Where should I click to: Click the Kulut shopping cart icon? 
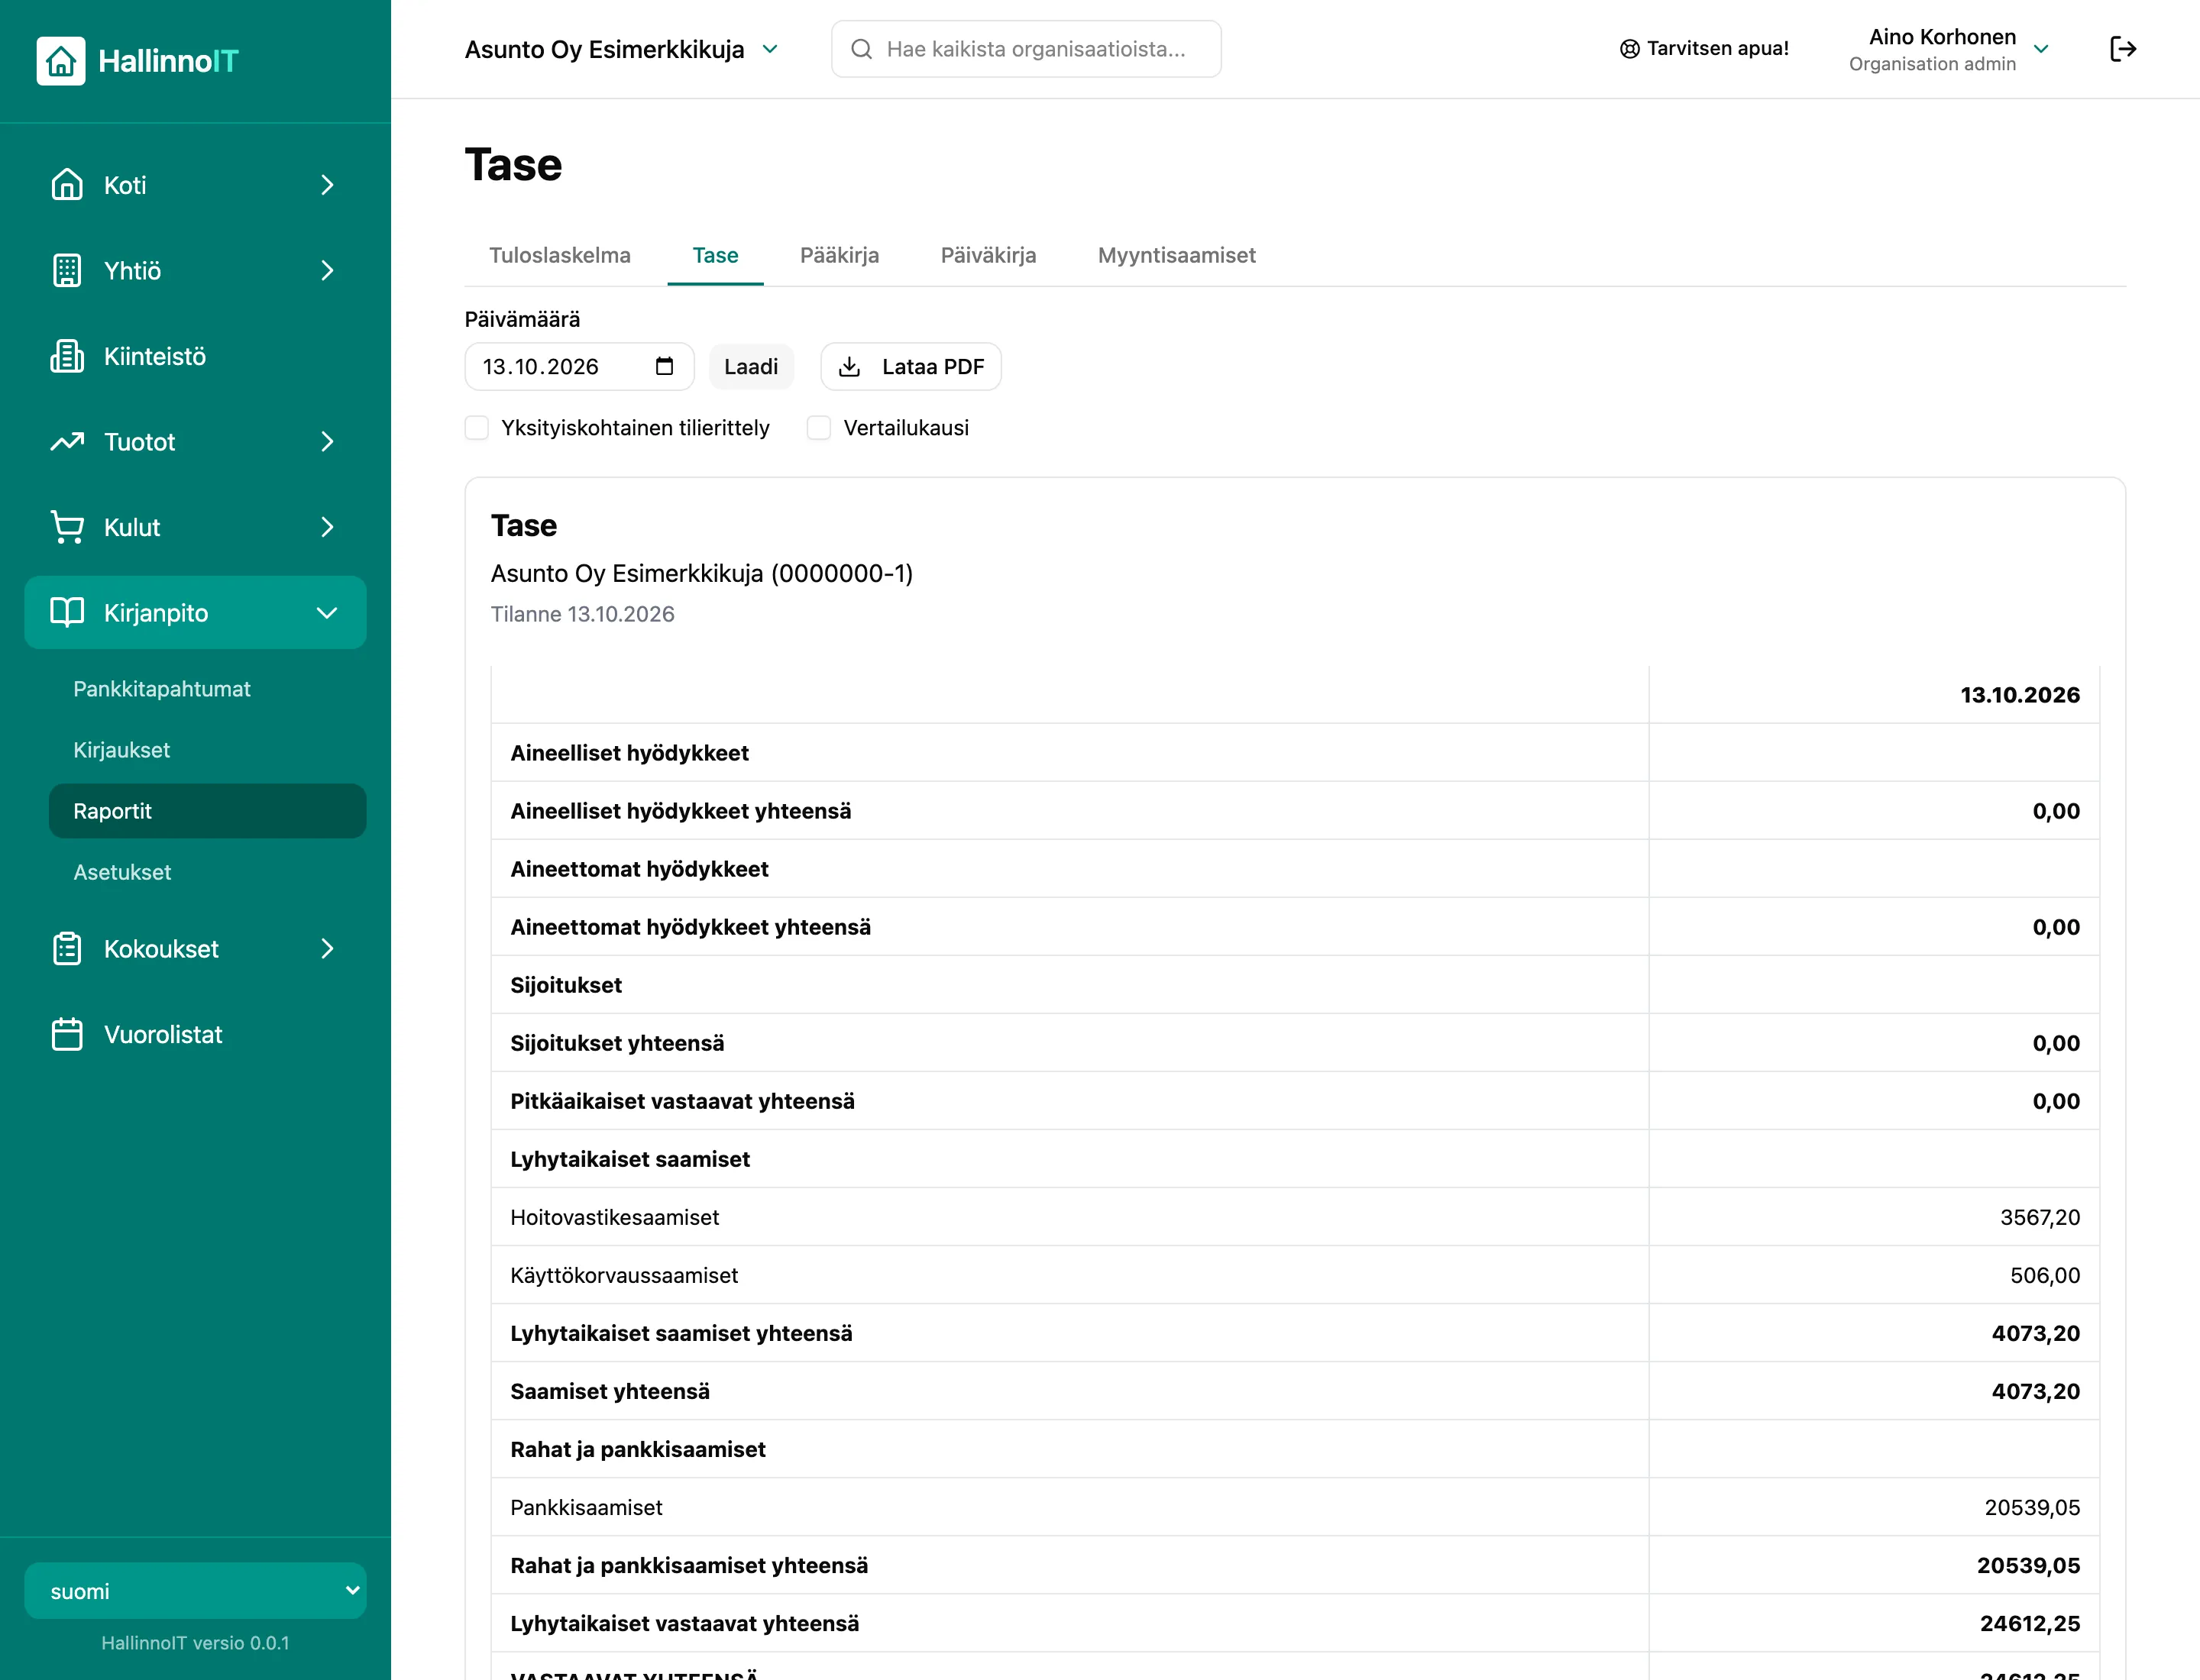pyautogui.click(x=67, y=527)
